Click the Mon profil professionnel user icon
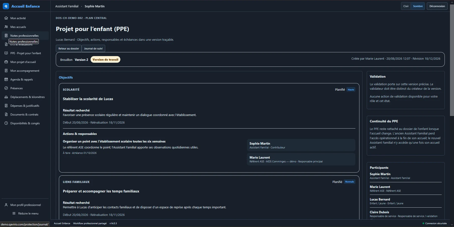The height and width of the screenshot is (227, 454). tap(6, 205)
